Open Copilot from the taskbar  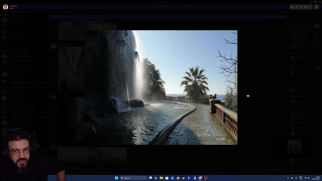pos(156,178)
